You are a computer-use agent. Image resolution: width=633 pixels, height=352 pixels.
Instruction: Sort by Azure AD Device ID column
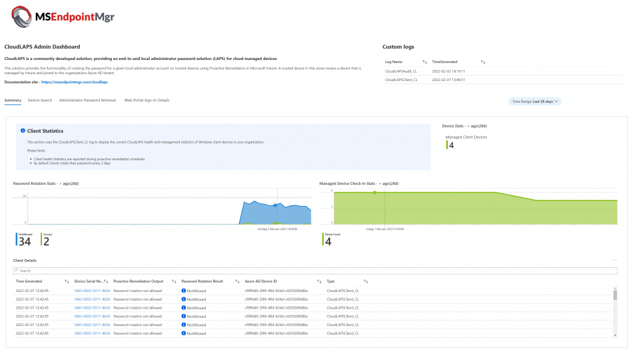tap(319, 281)
